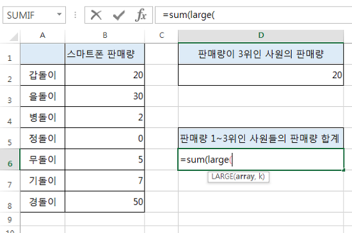Open Insert Function fx dialog
Image resolution: width=352 pixels, height=233 pixels.
(x=141, y=15)
